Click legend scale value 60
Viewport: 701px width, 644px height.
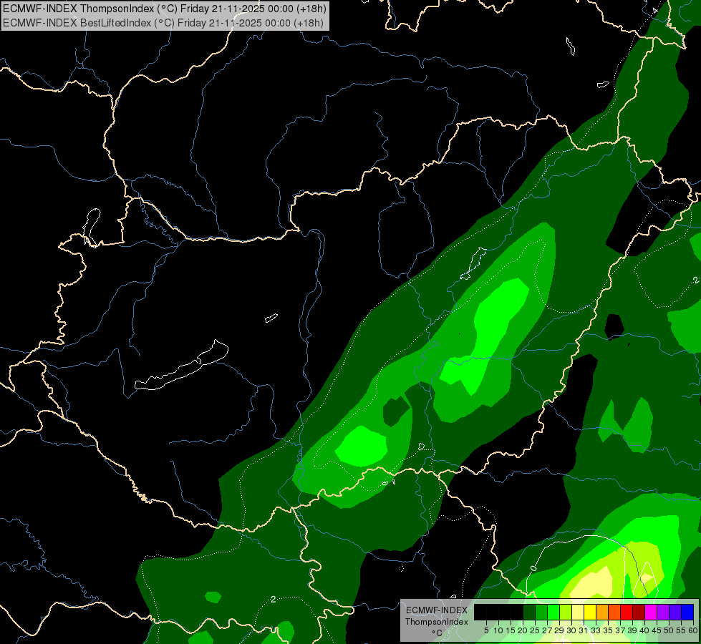click(693, 630)
